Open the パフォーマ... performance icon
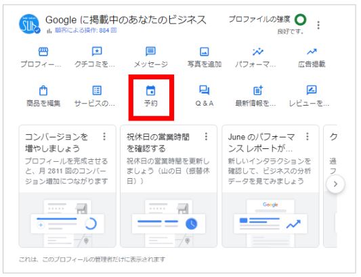 (x=258, y=51)
